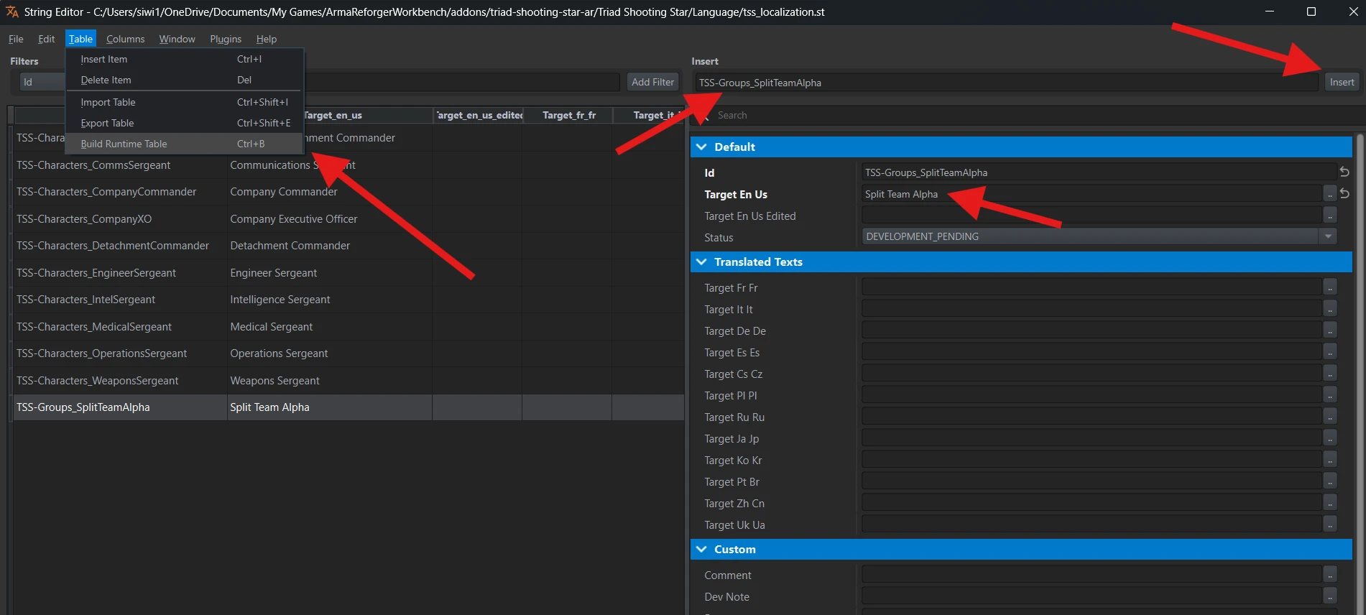The height and width of the screenshot is (615, 1366).
Task: Open the ellipsis button for Target Ja Jp
Action: [1330, 438]
